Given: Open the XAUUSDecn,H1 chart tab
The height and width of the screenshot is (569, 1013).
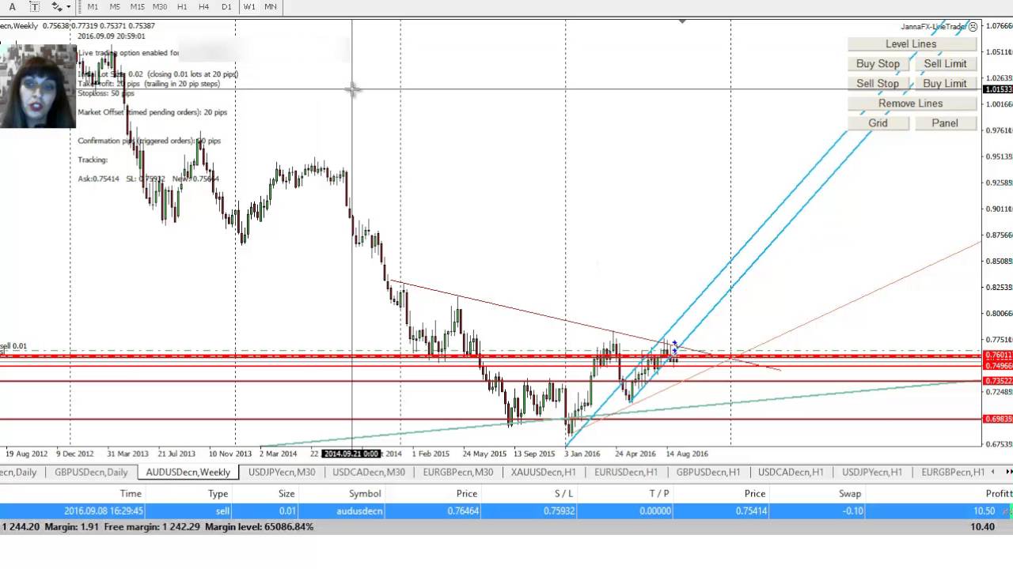Looking at the screenshot, I should [544, 472].
